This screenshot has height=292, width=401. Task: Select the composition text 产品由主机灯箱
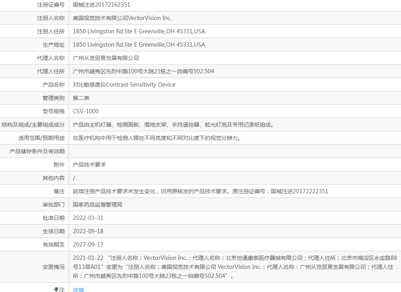point(174,125)
